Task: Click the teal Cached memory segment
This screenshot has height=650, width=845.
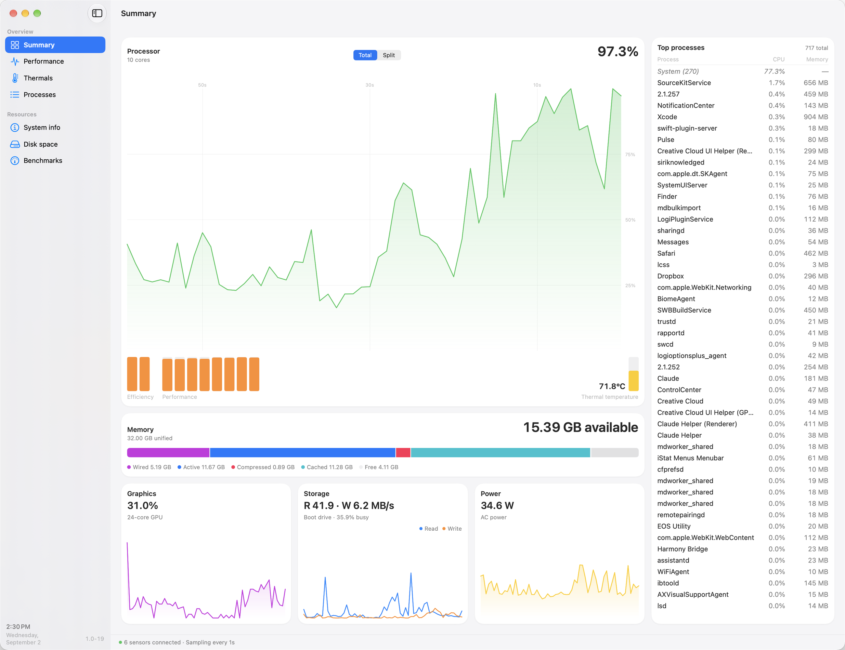Action: (x=500, y=452)
